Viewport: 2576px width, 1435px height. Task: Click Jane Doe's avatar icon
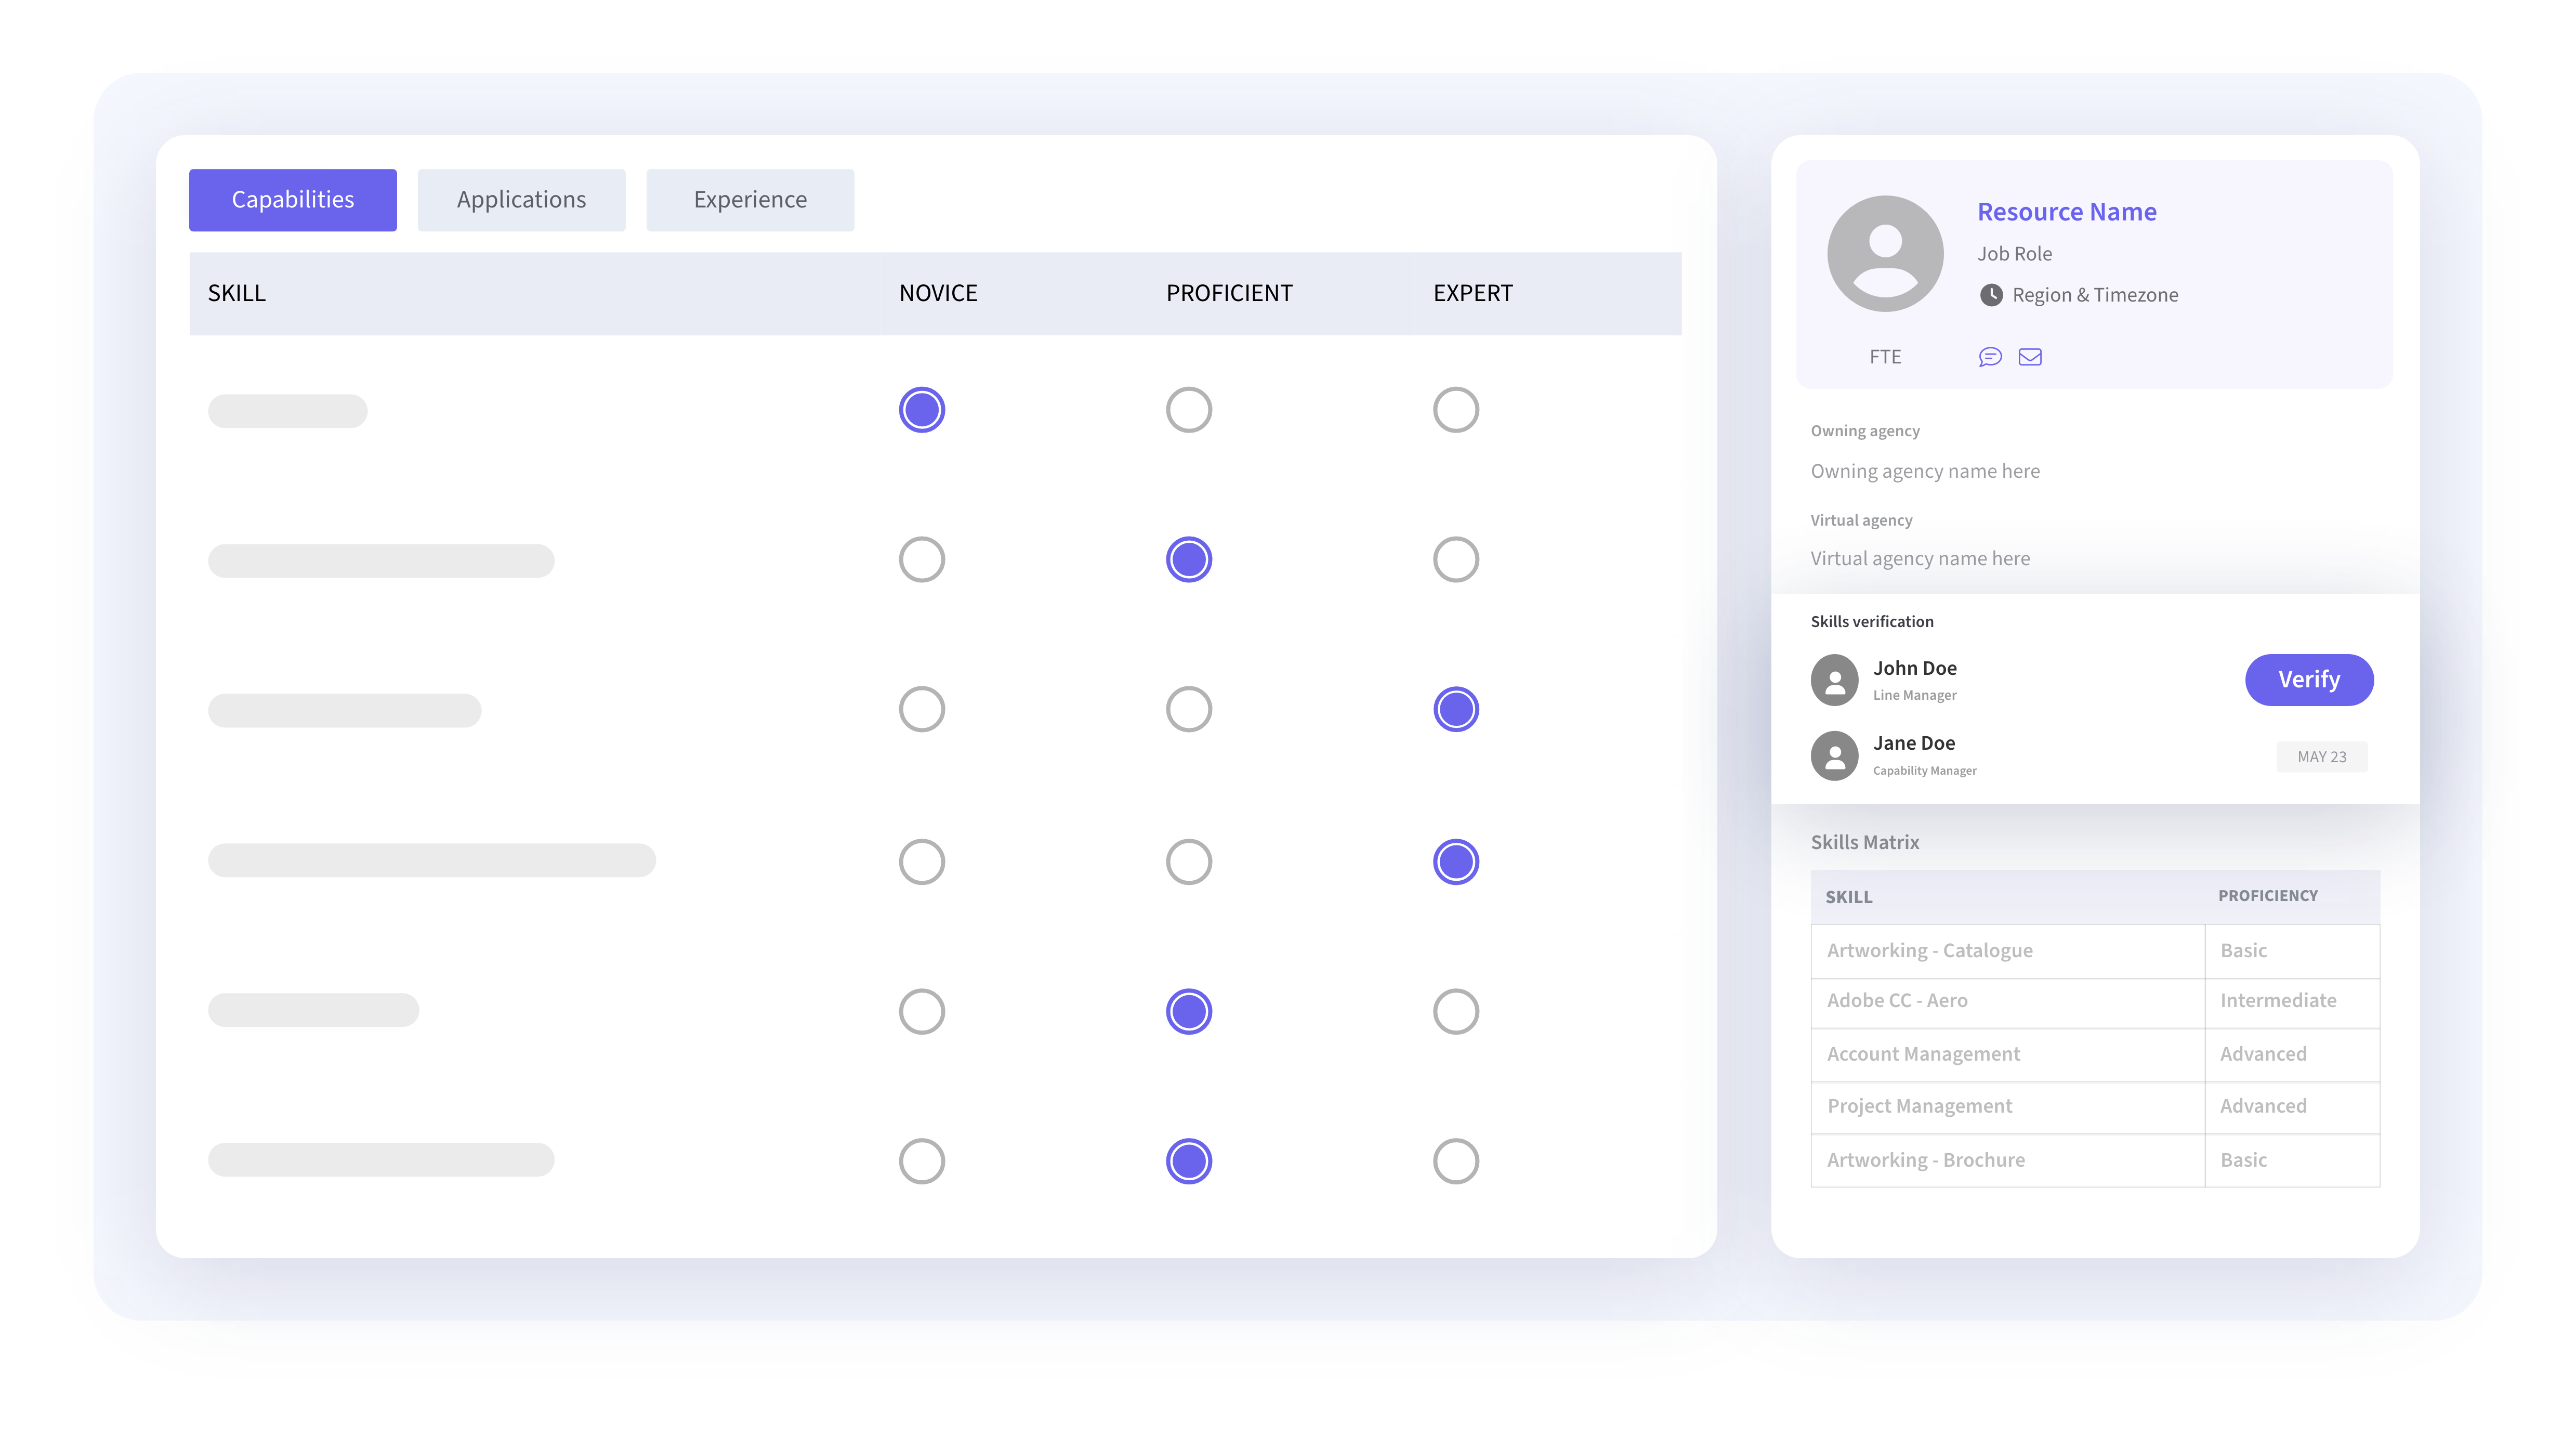tap(1834, 755)
